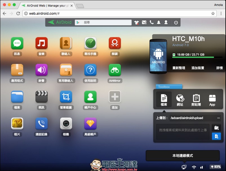Open 應用程式 apps package icon

tap(17, 70)
